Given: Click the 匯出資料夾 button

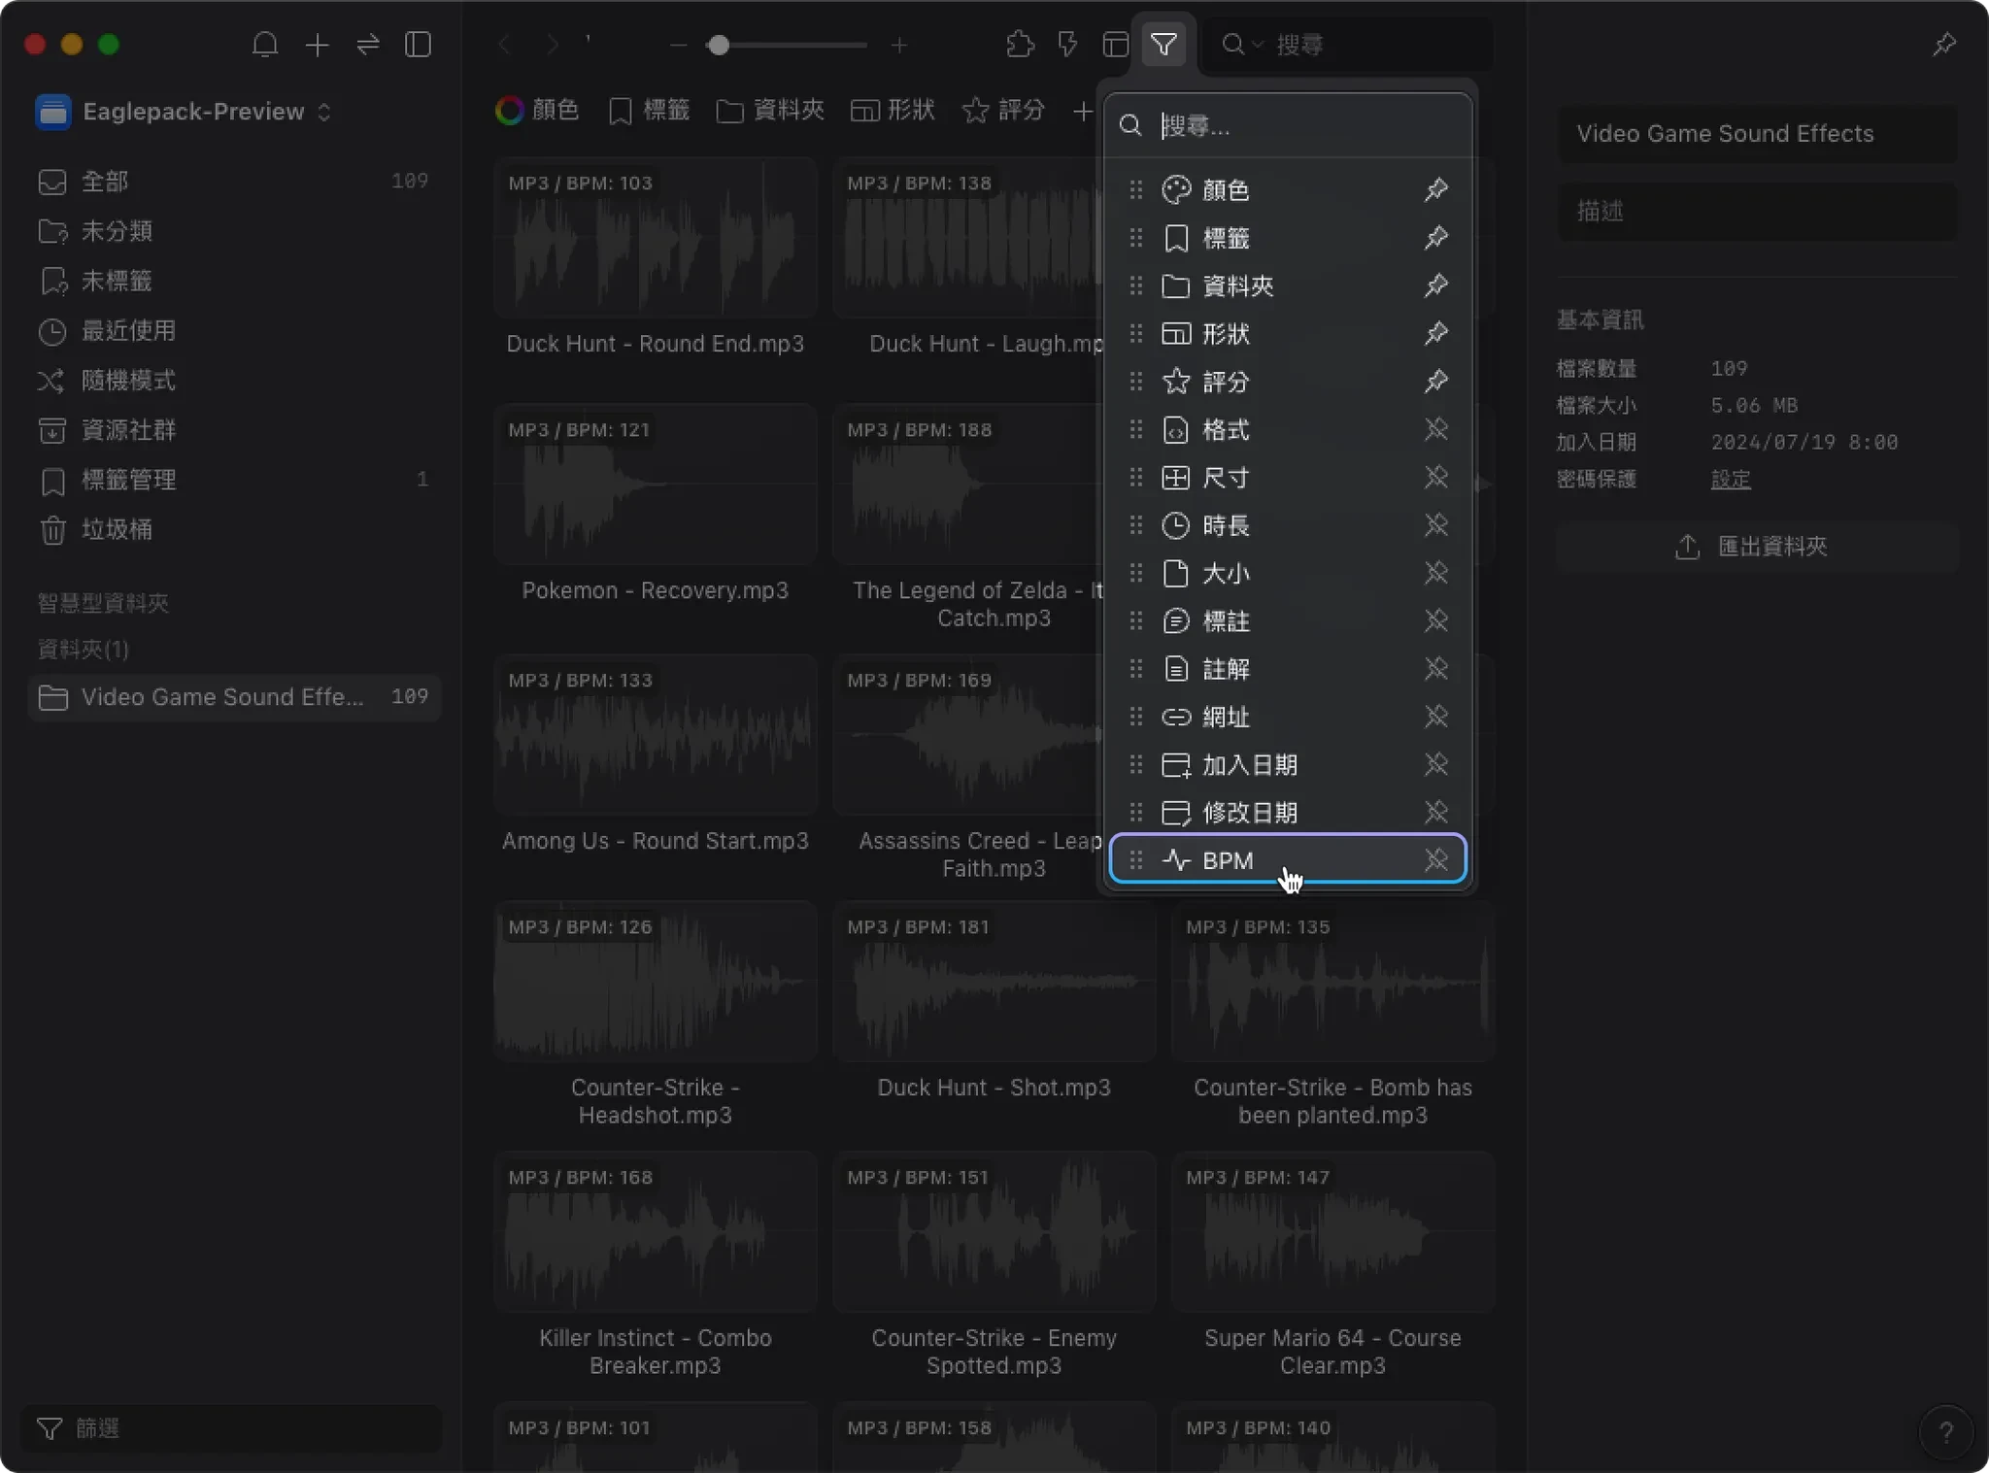Looking at the screenshot, I should point(1757,547).
